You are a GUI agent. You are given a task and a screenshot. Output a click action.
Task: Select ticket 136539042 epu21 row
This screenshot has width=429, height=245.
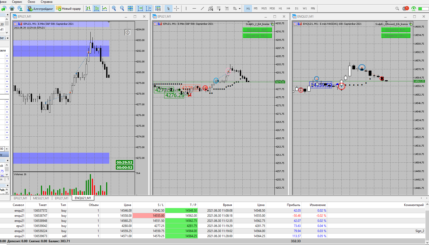tap(213, 226)
